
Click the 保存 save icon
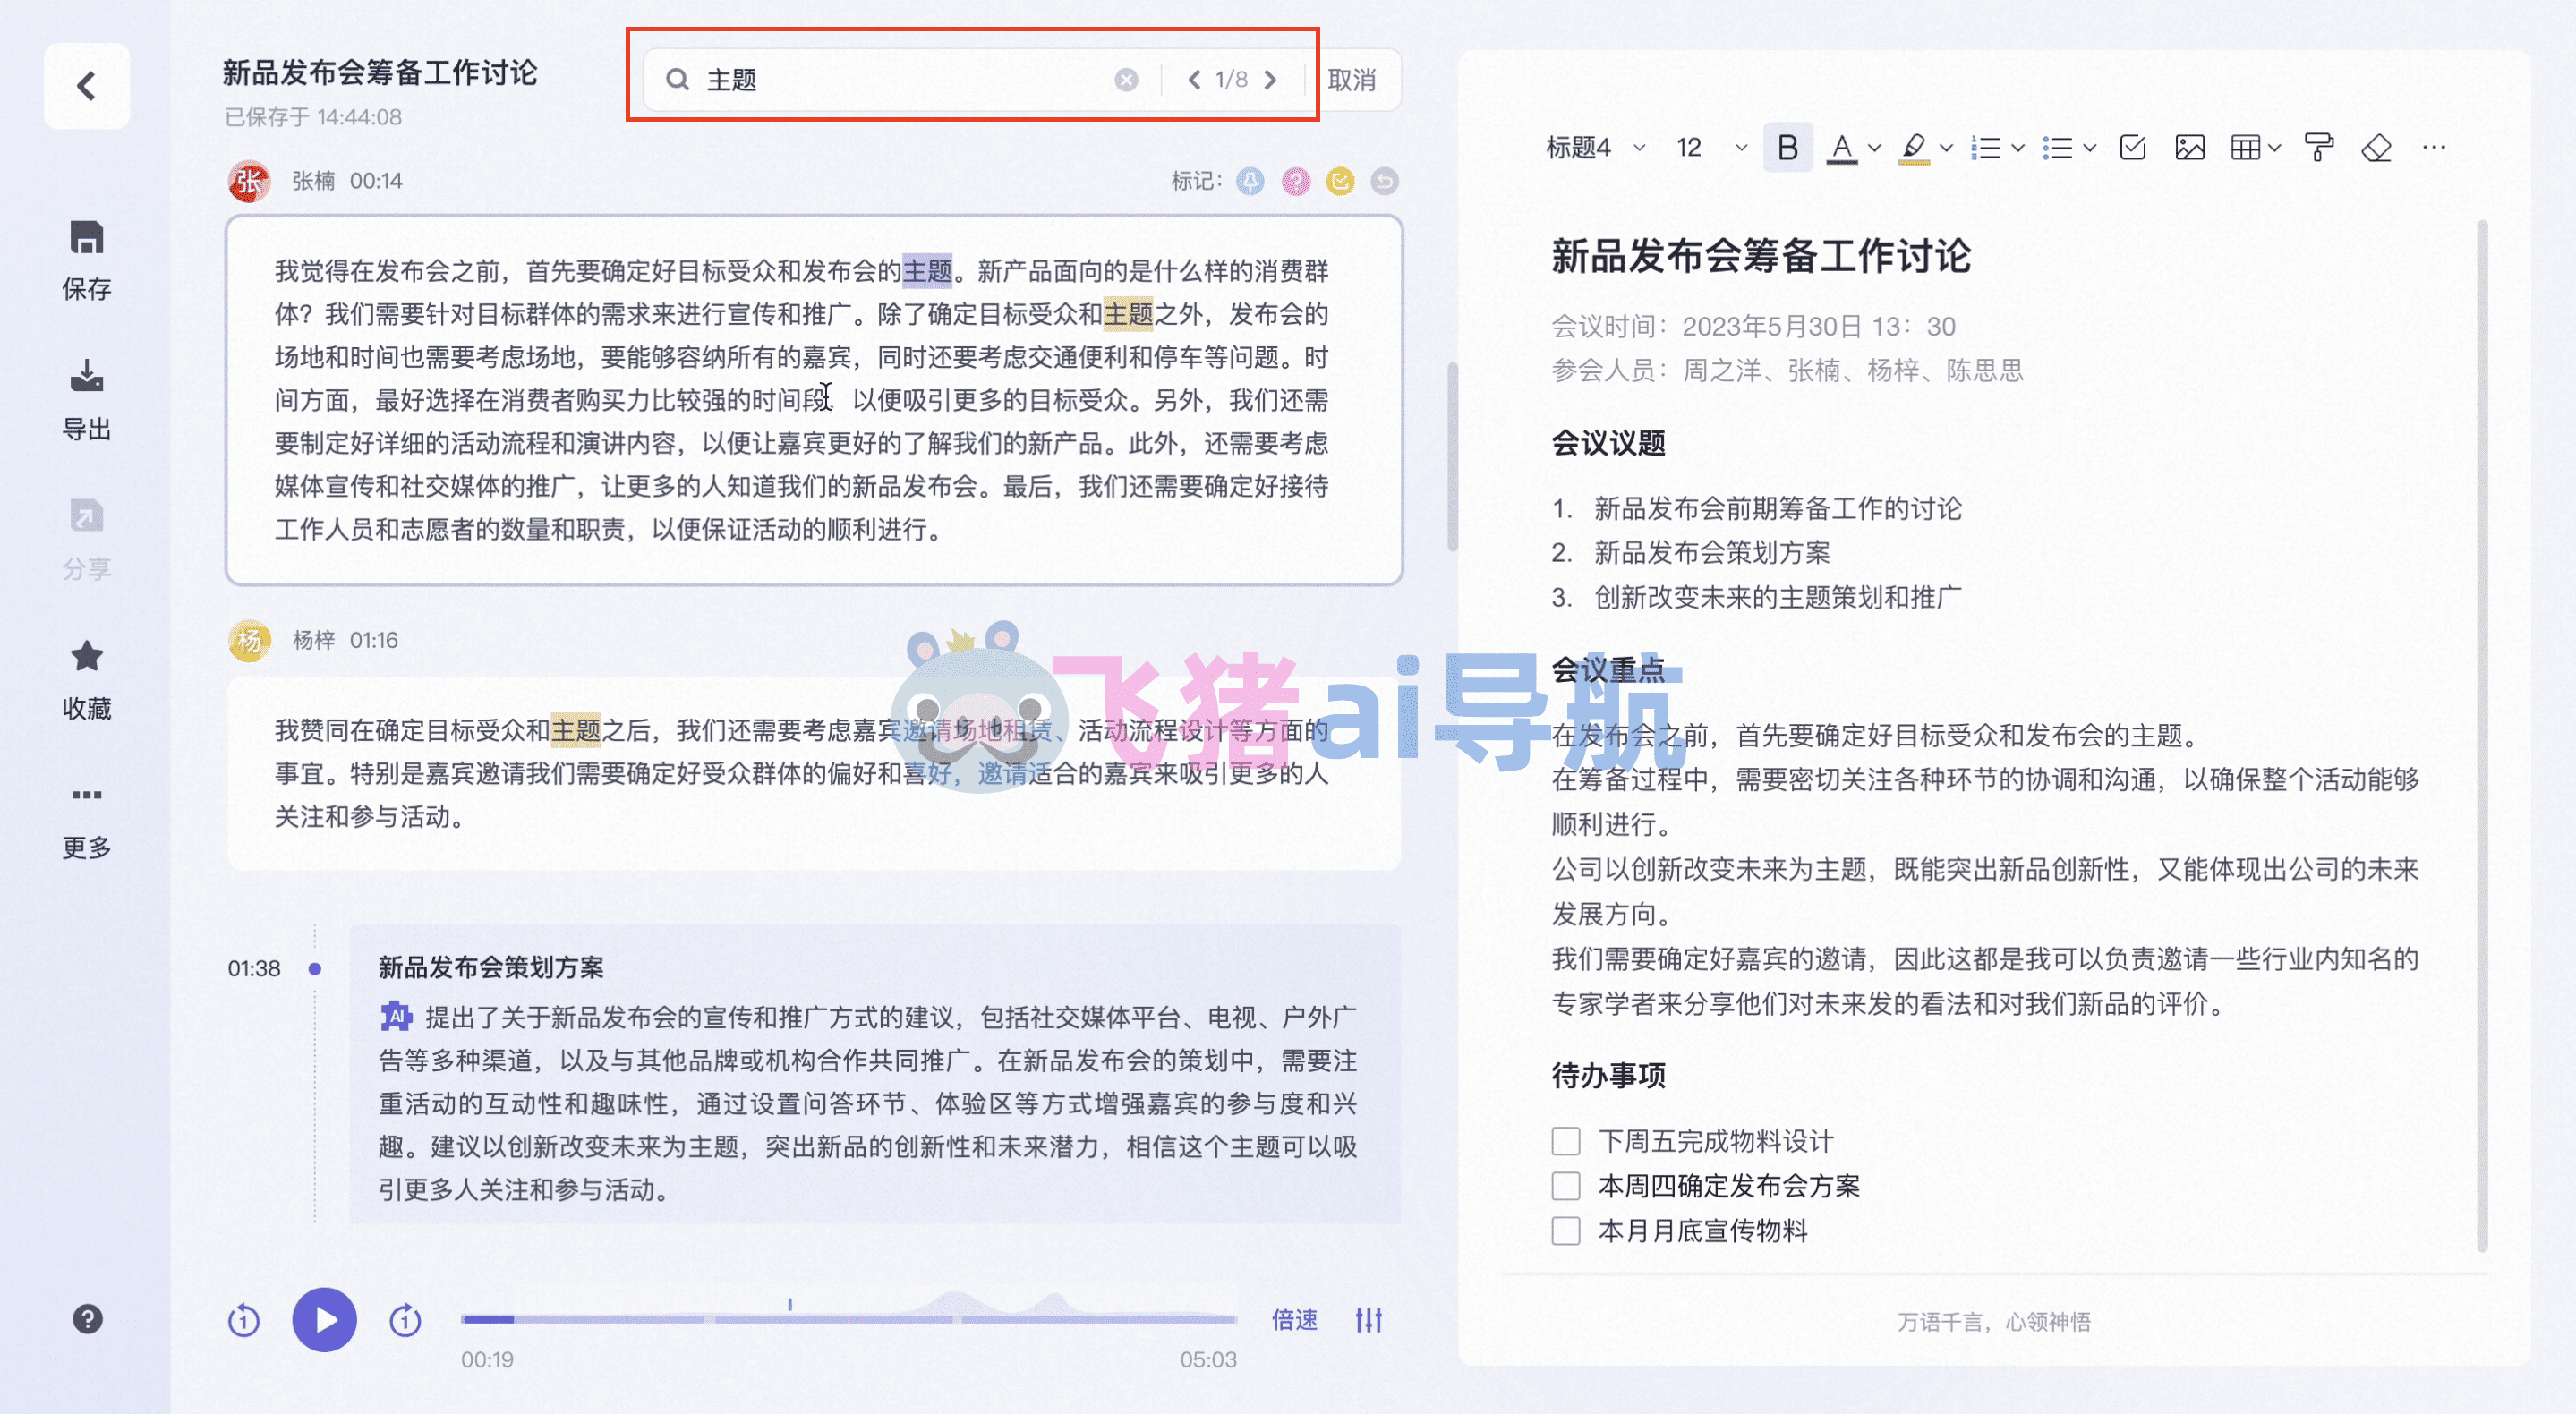86,239
